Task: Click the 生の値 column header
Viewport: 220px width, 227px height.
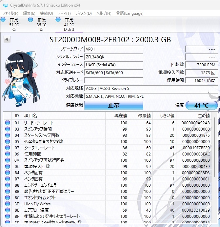Action: pyautogui.click(x=194, y=116)
